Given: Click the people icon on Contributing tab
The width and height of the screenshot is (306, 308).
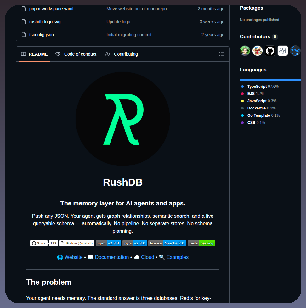Looking at the screenshot, I should (x=107, y=54).
